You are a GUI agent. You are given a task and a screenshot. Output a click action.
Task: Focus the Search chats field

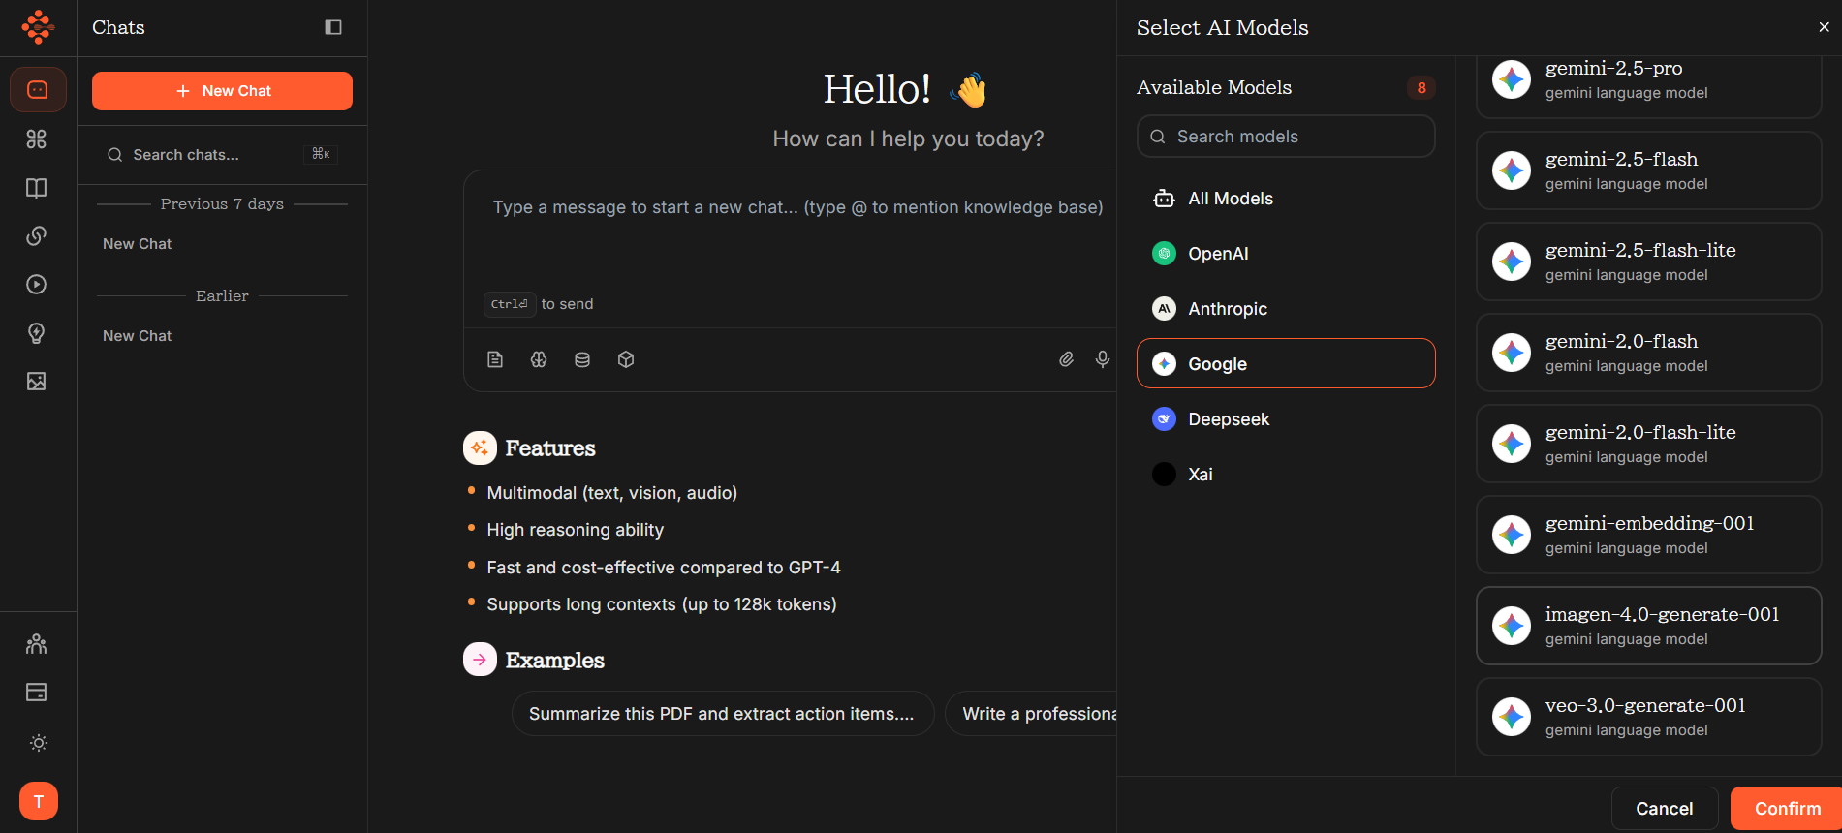click(222, 155)
